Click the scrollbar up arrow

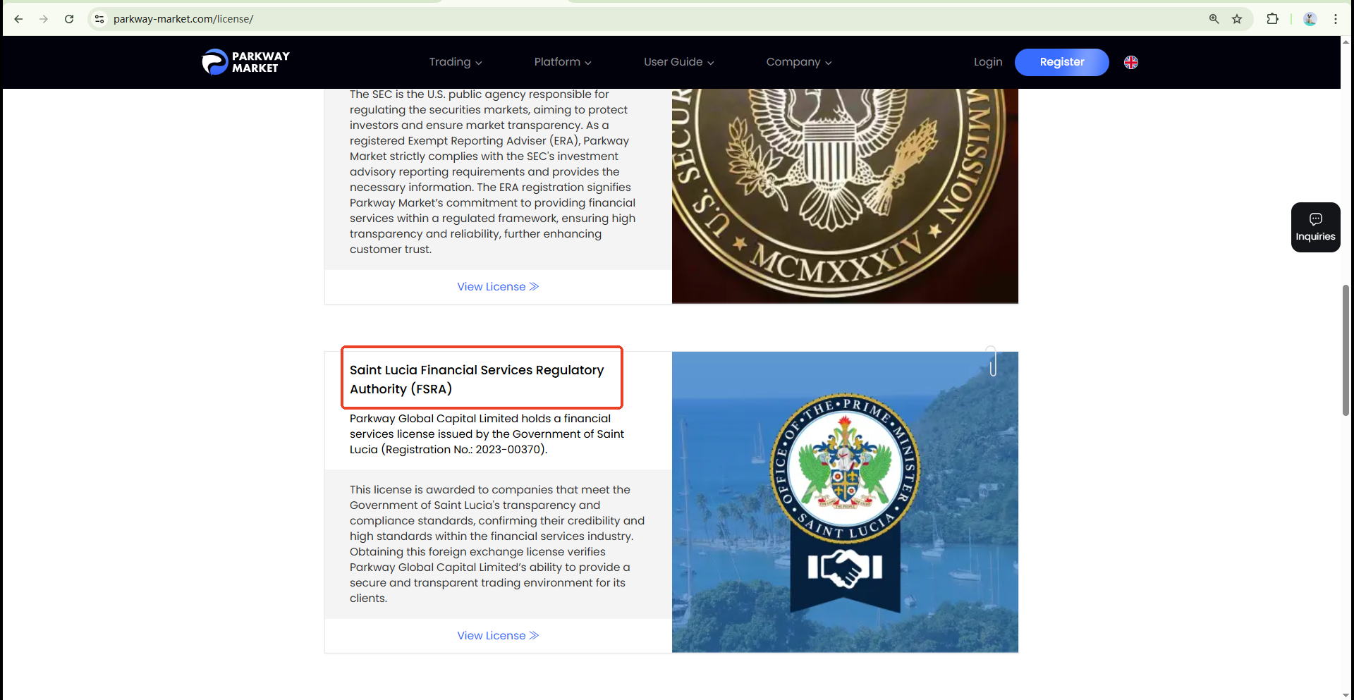(x=1346, y=42)
